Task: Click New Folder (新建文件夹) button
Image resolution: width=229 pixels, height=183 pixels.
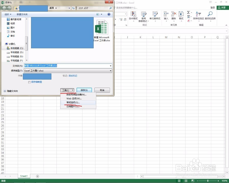Action: pyautogui.click(x=22, y=14)
